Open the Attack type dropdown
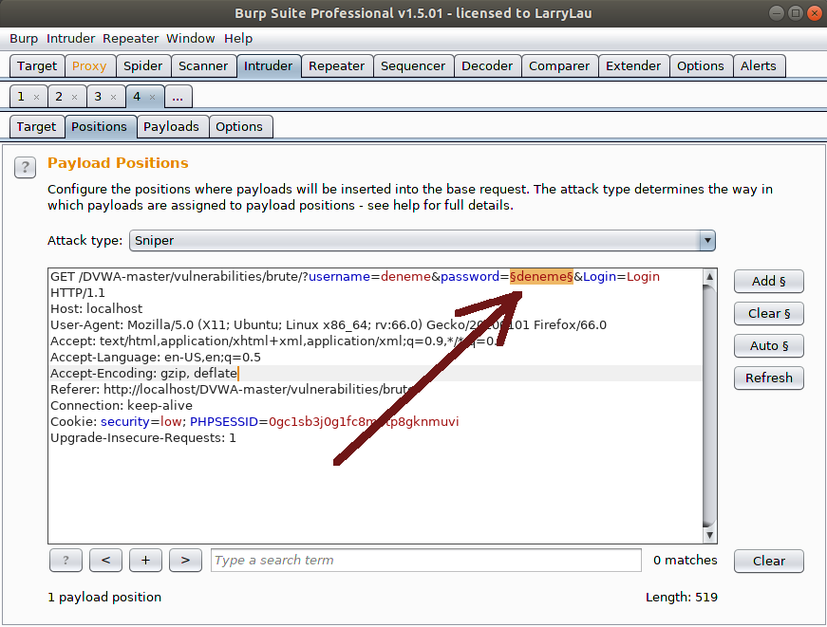The width and height of the screenshot is (827, 627). [422, 240]
